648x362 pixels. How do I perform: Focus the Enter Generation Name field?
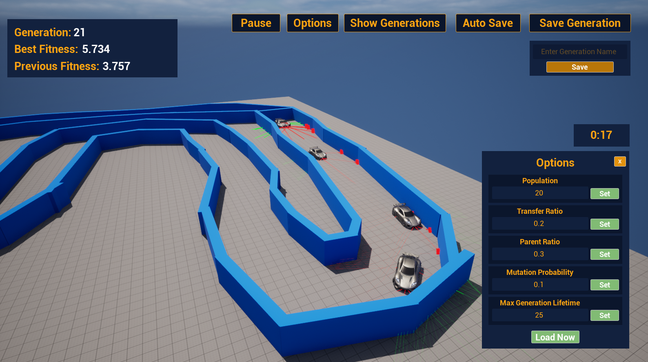[x=579, y=52]
